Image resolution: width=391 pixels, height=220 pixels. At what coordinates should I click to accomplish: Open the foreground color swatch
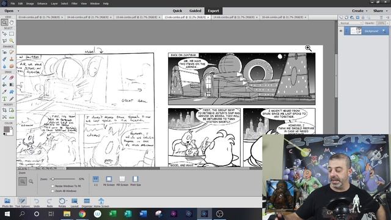pos(6,130)
